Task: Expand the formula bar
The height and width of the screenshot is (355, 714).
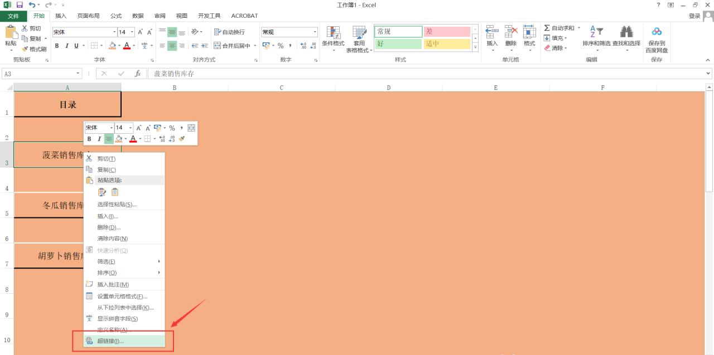Action: point(709,74)
